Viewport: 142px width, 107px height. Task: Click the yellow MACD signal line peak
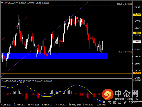77,85
